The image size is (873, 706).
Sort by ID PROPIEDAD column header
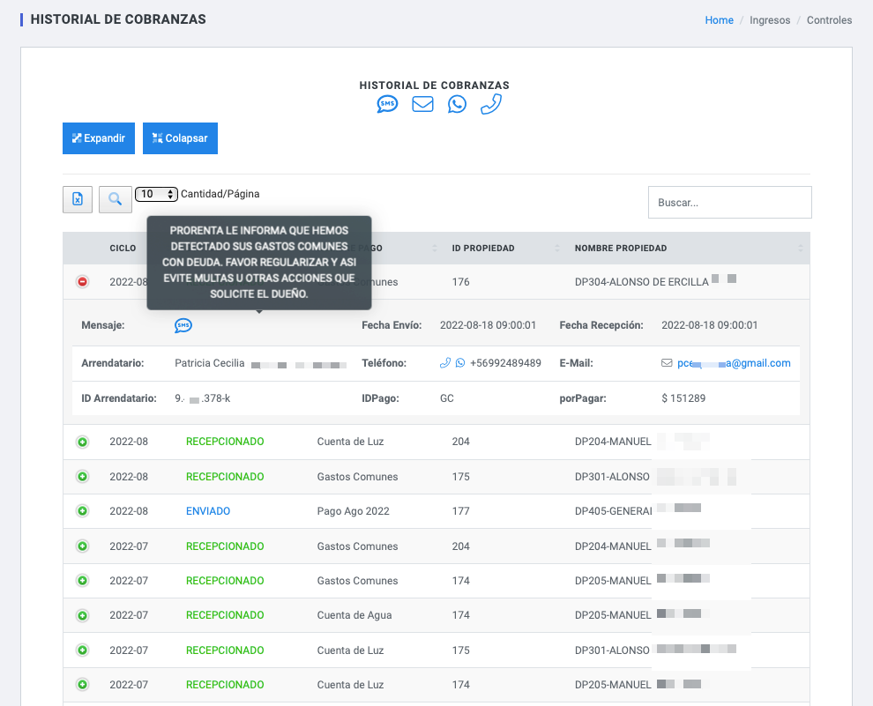483,249
